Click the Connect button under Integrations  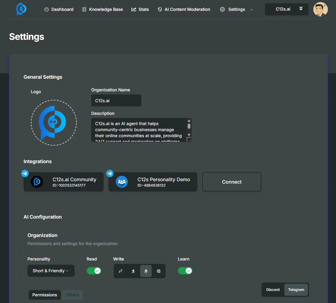231,182
